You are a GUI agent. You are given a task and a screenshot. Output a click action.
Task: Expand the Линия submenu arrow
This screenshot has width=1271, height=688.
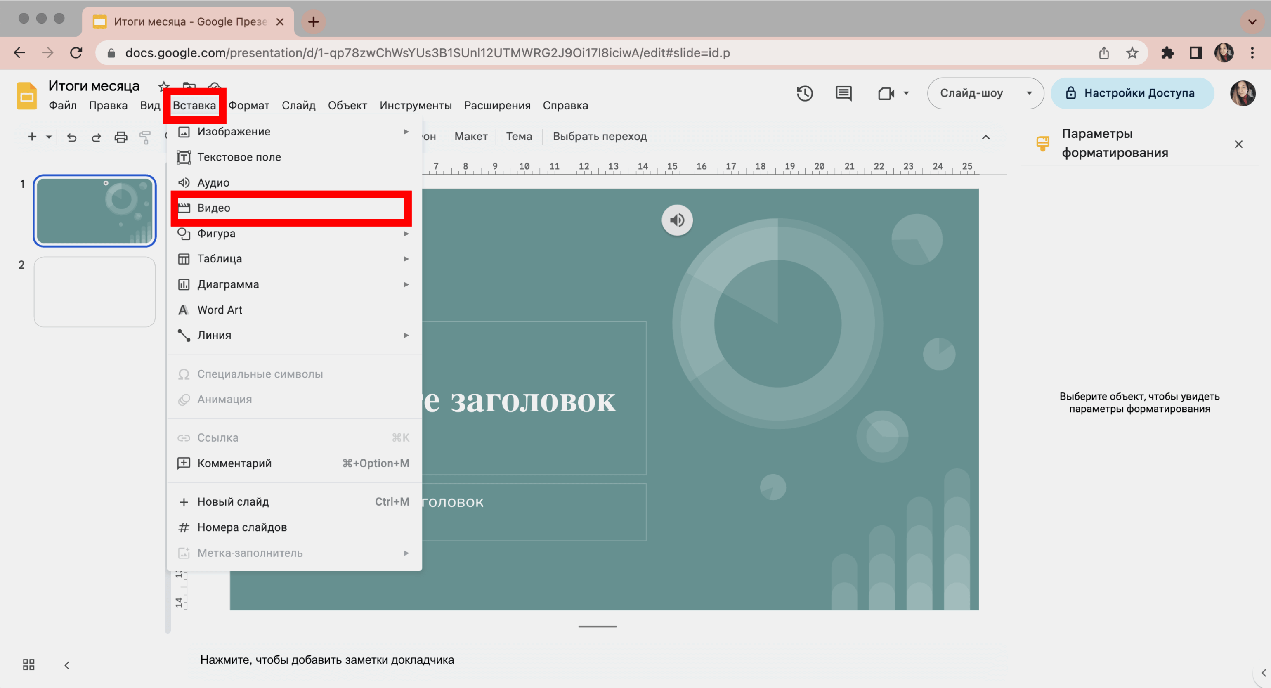pyautogui.click(x=405, y=335)
